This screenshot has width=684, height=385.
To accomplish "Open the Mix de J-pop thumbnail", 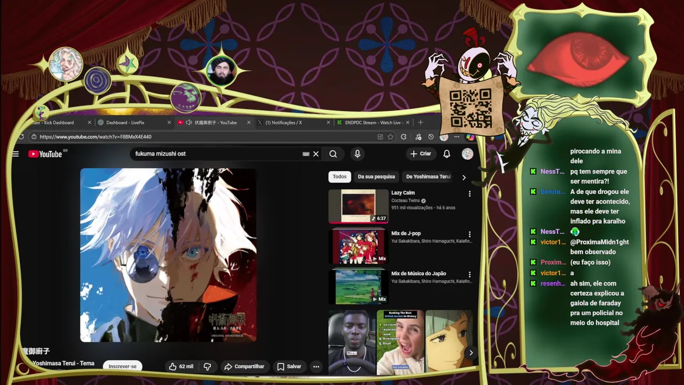I will [359, 247].
